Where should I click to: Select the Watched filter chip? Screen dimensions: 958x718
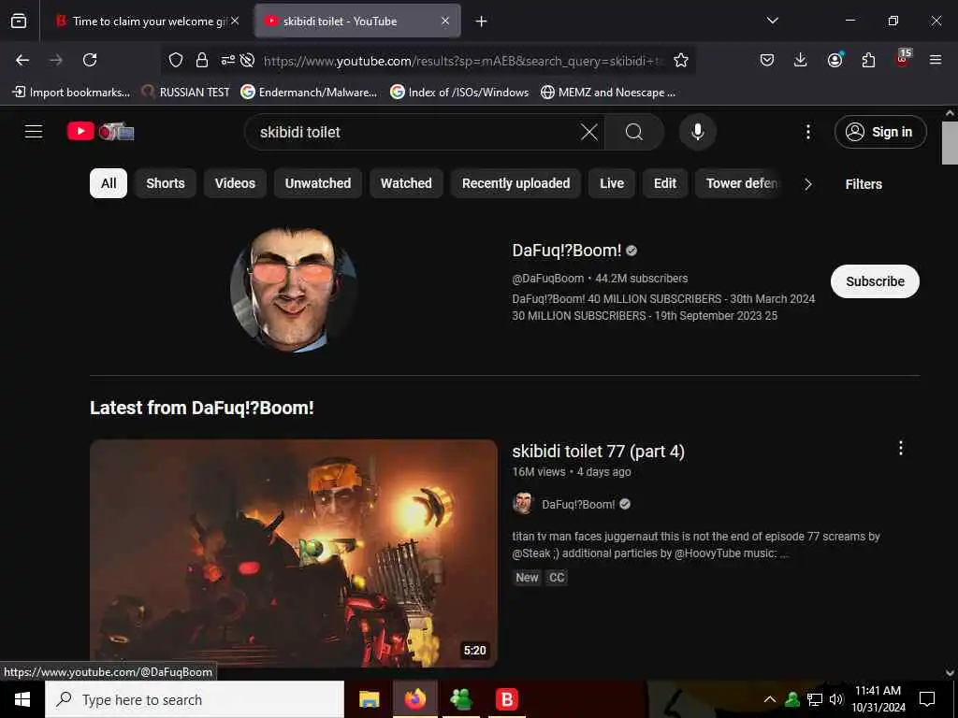click(x=406, y=183)
